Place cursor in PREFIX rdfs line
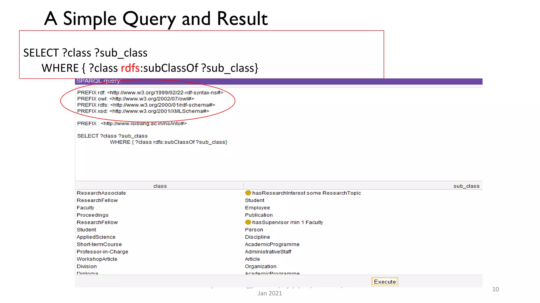 point(146,105)
